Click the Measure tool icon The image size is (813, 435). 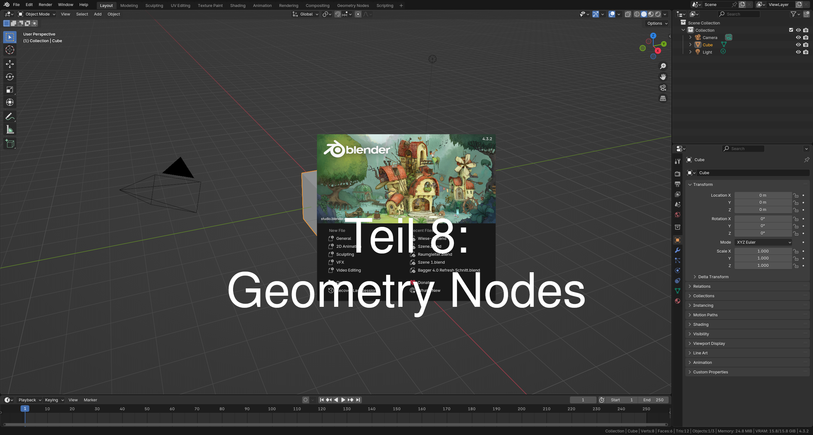10,129
